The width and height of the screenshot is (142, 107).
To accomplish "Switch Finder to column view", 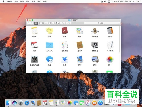I will pos(43,23).
